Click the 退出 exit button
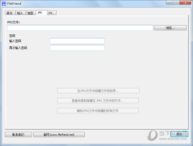193x146 pixels. 179,134
